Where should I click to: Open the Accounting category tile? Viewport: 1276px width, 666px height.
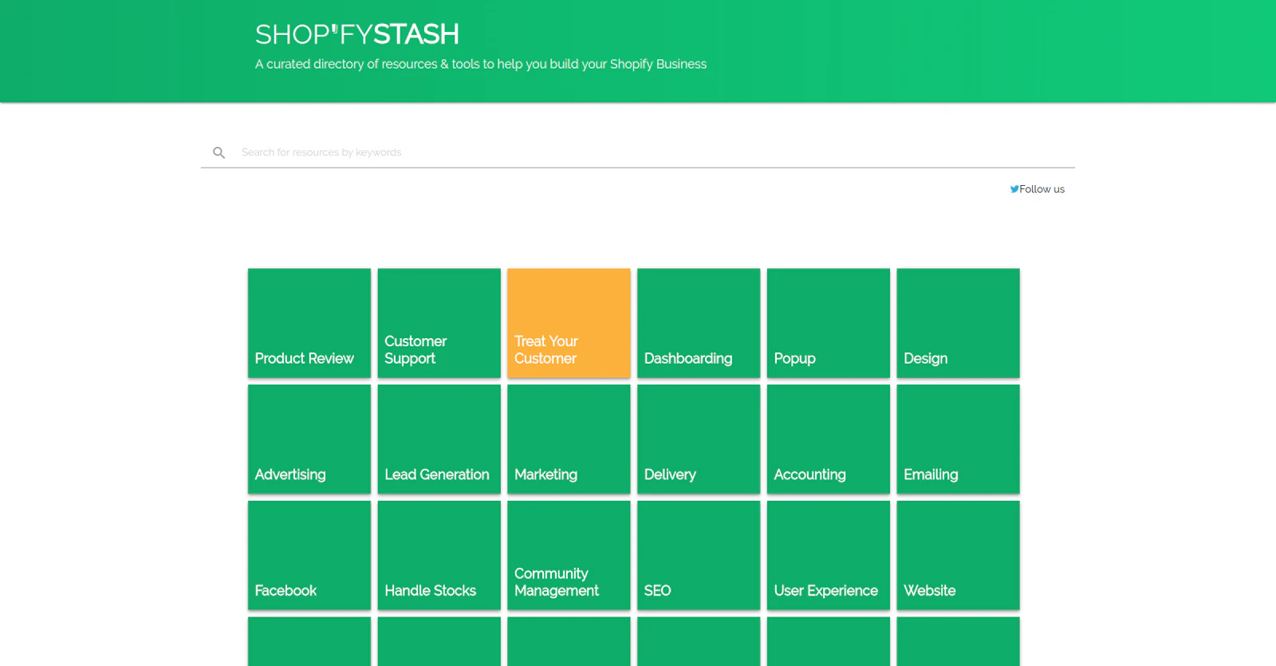tap(829, 439)
